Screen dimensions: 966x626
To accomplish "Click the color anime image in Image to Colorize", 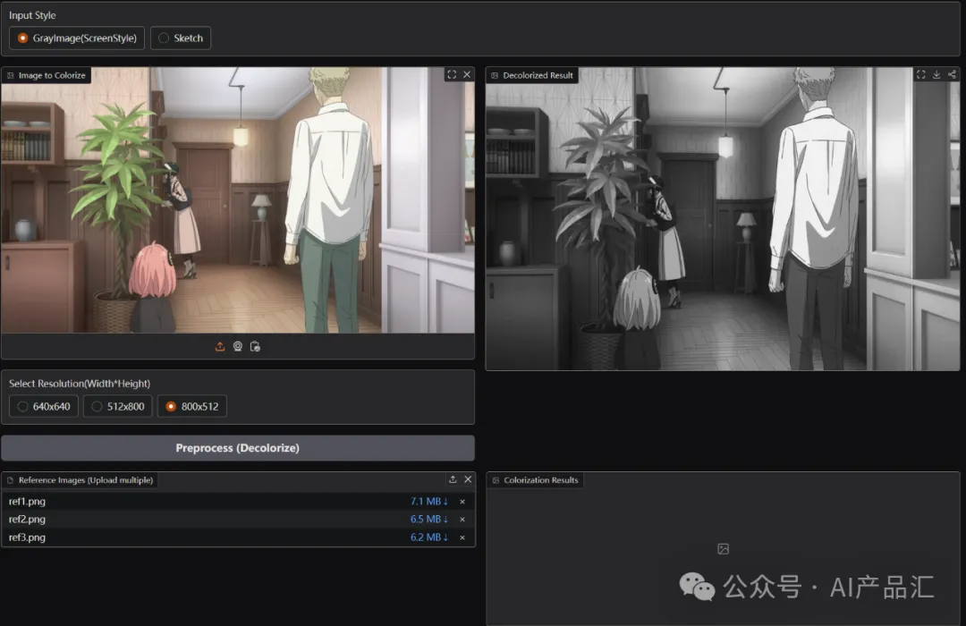I will pos(238,200).
